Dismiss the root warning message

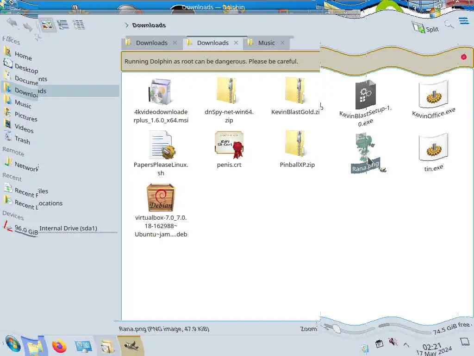(x=464, y=57)
